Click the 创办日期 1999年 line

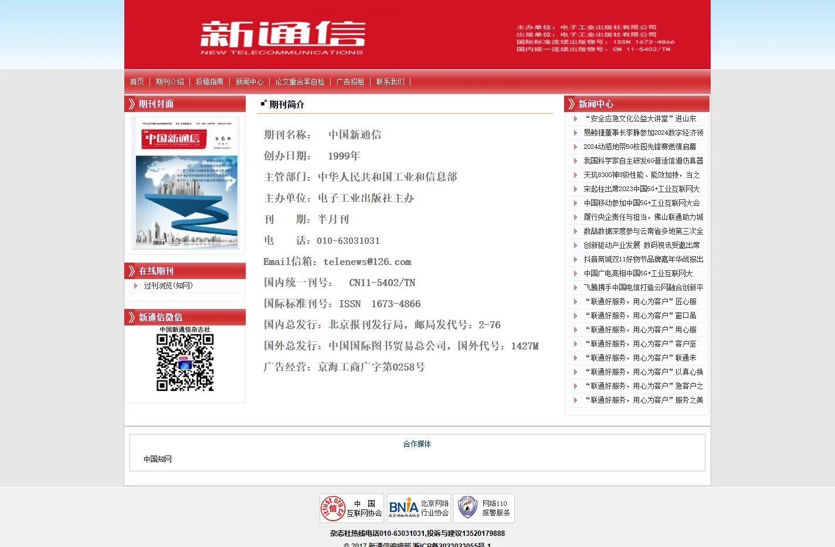[x=312, y=156]
